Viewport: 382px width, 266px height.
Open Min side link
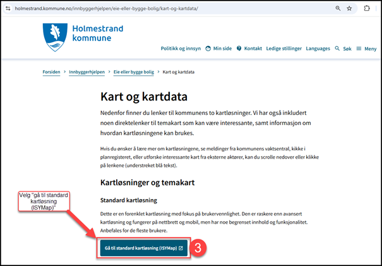222,49
